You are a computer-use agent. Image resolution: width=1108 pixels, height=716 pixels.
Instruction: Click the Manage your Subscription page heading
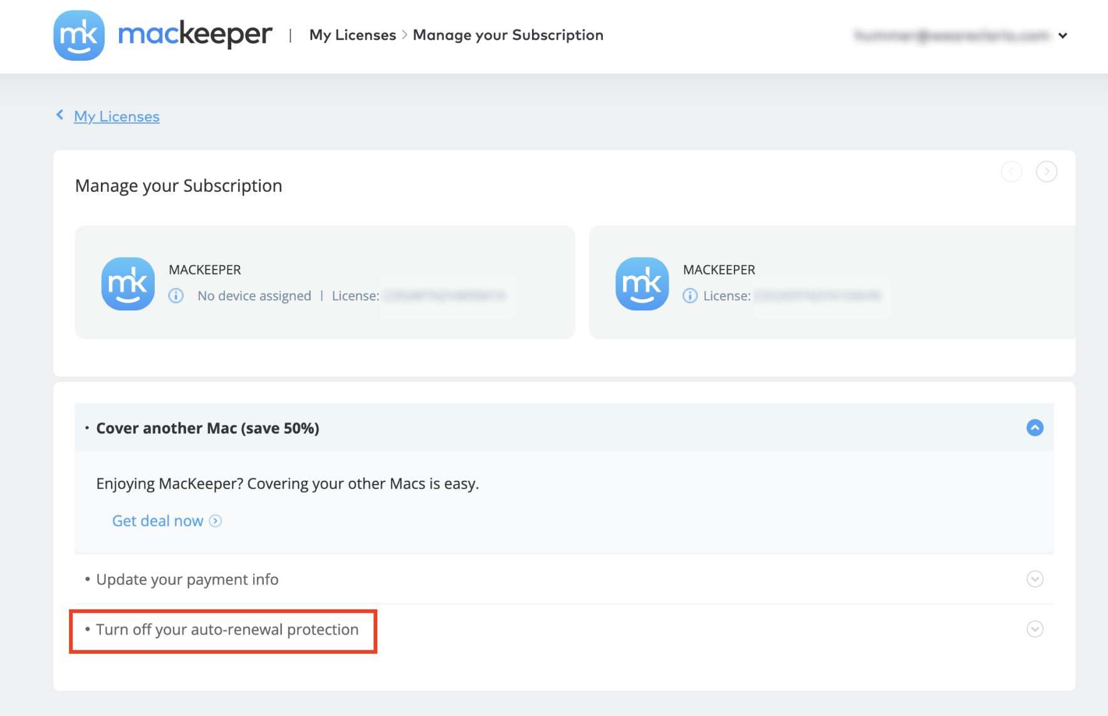pyautogui.click(x=179, y=186)
